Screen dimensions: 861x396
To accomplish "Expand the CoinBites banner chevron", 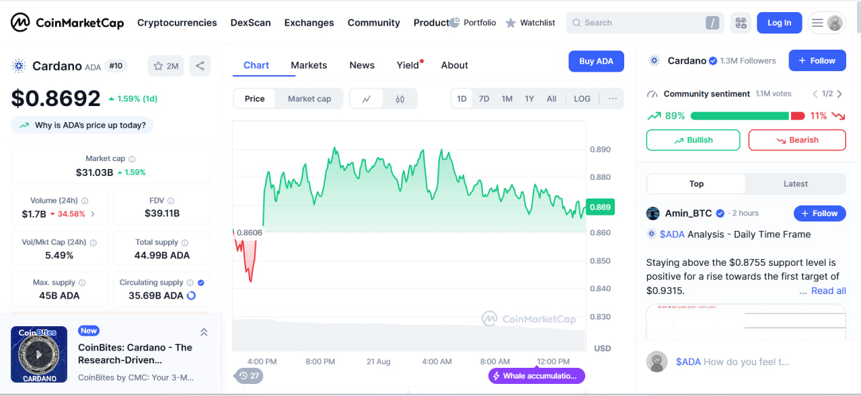I will click(x=204, y=332).
